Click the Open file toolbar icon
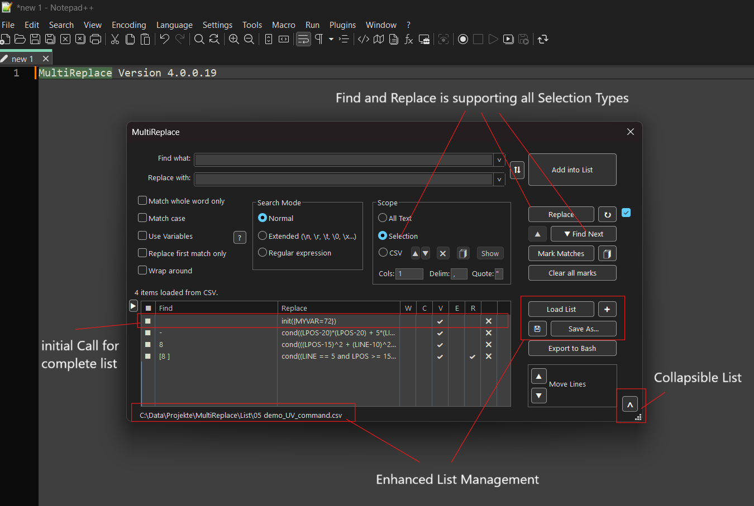This screenshot has width=754, height=506. (x=20, y=39)
